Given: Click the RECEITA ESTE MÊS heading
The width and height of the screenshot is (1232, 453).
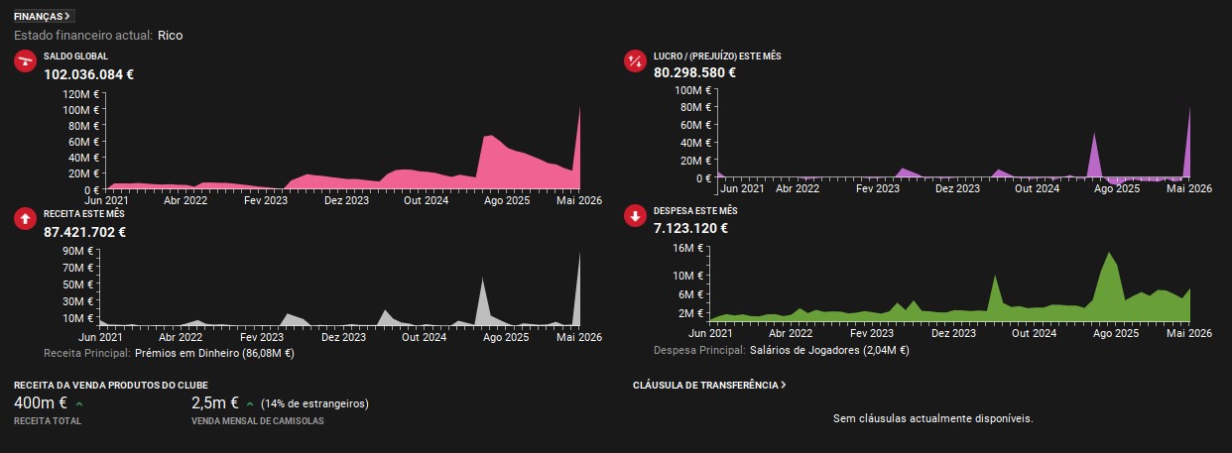Looking at the screenshot, I should [x=83, y=214].
